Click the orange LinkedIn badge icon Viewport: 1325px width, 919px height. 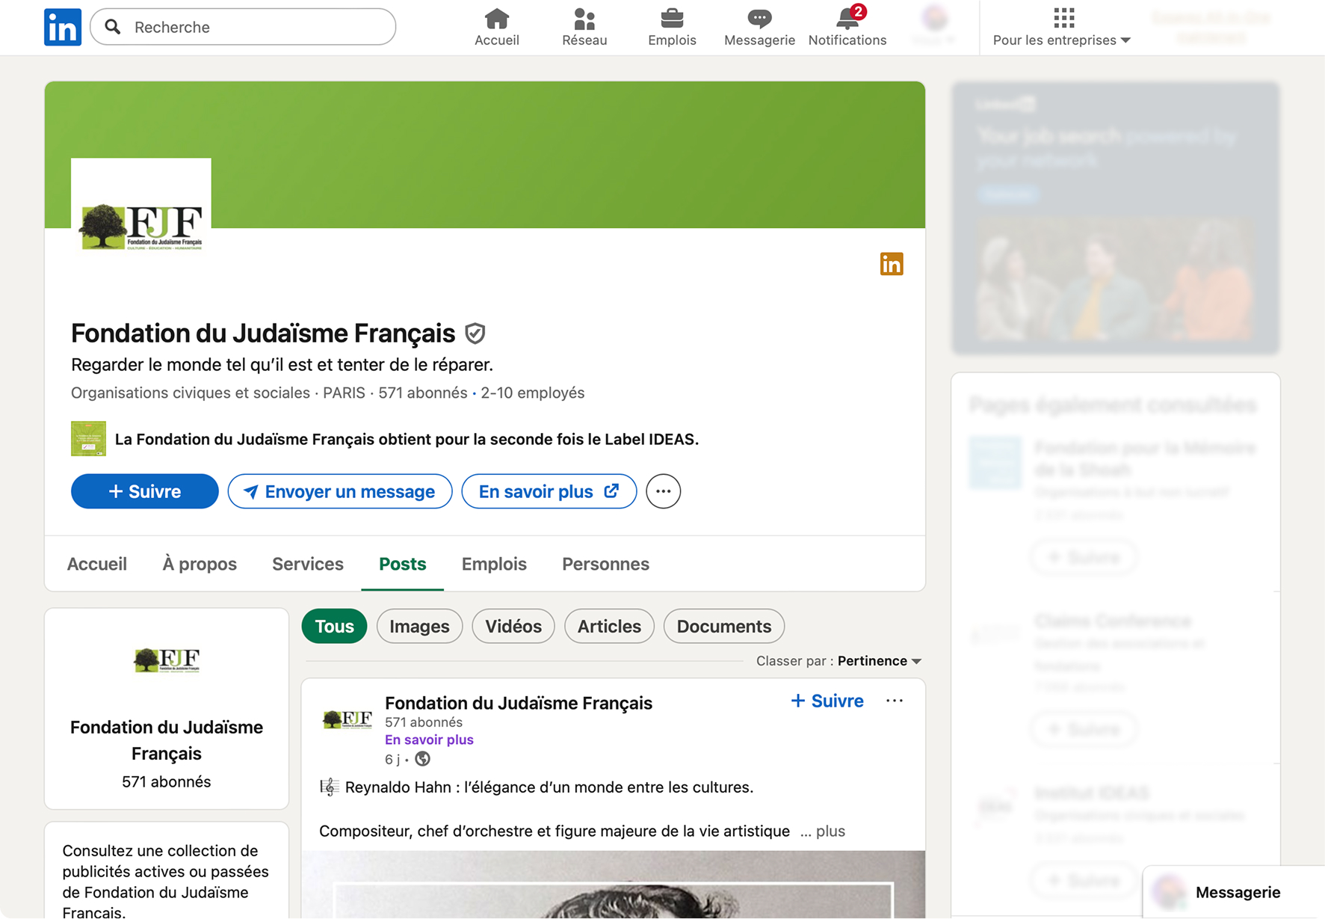click(892, 264)
